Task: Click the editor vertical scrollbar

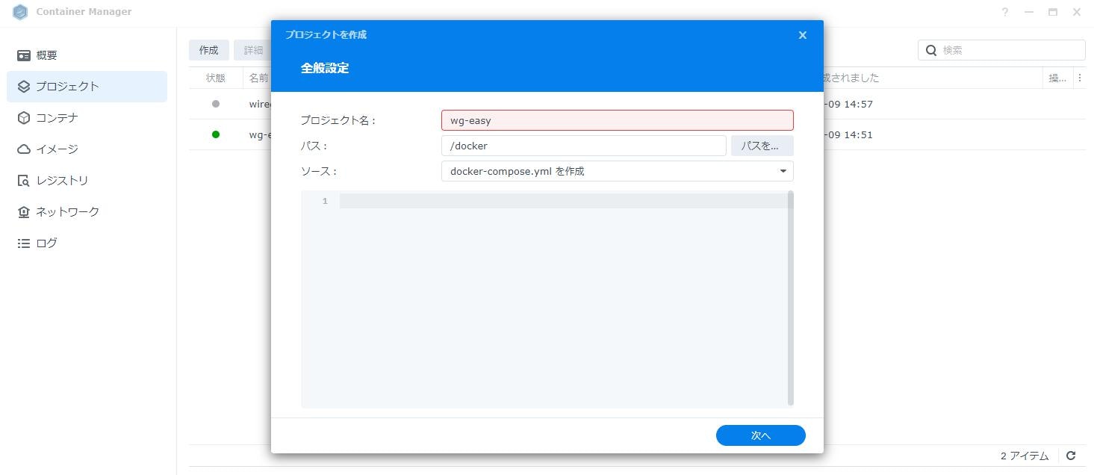Action: [790, 298]
